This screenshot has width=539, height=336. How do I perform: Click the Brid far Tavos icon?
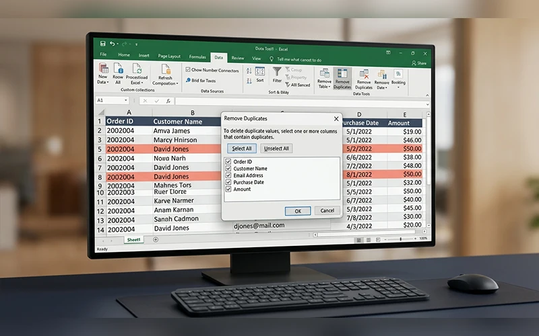pyautogui.click(x=188, y=80)
